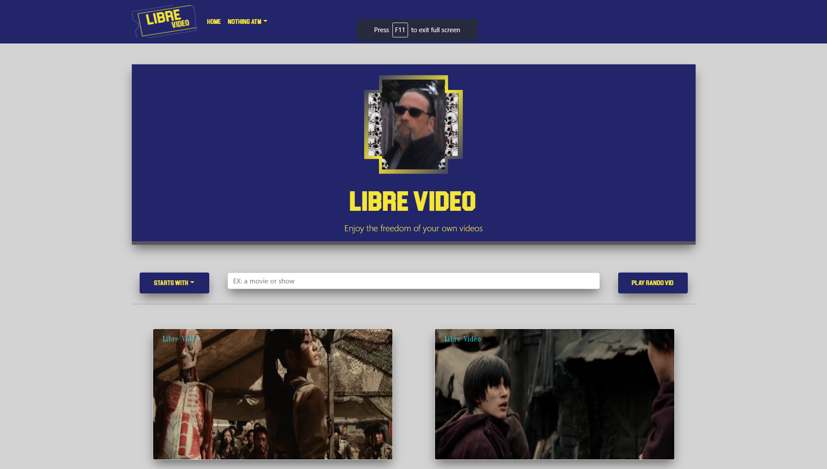
Task: Focus the movie or show search field
Action: [x=413, y=281]
